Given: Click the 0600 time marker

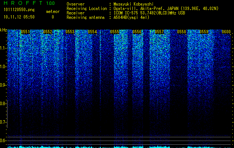Looking at the screenshot, I should (226, 32).
